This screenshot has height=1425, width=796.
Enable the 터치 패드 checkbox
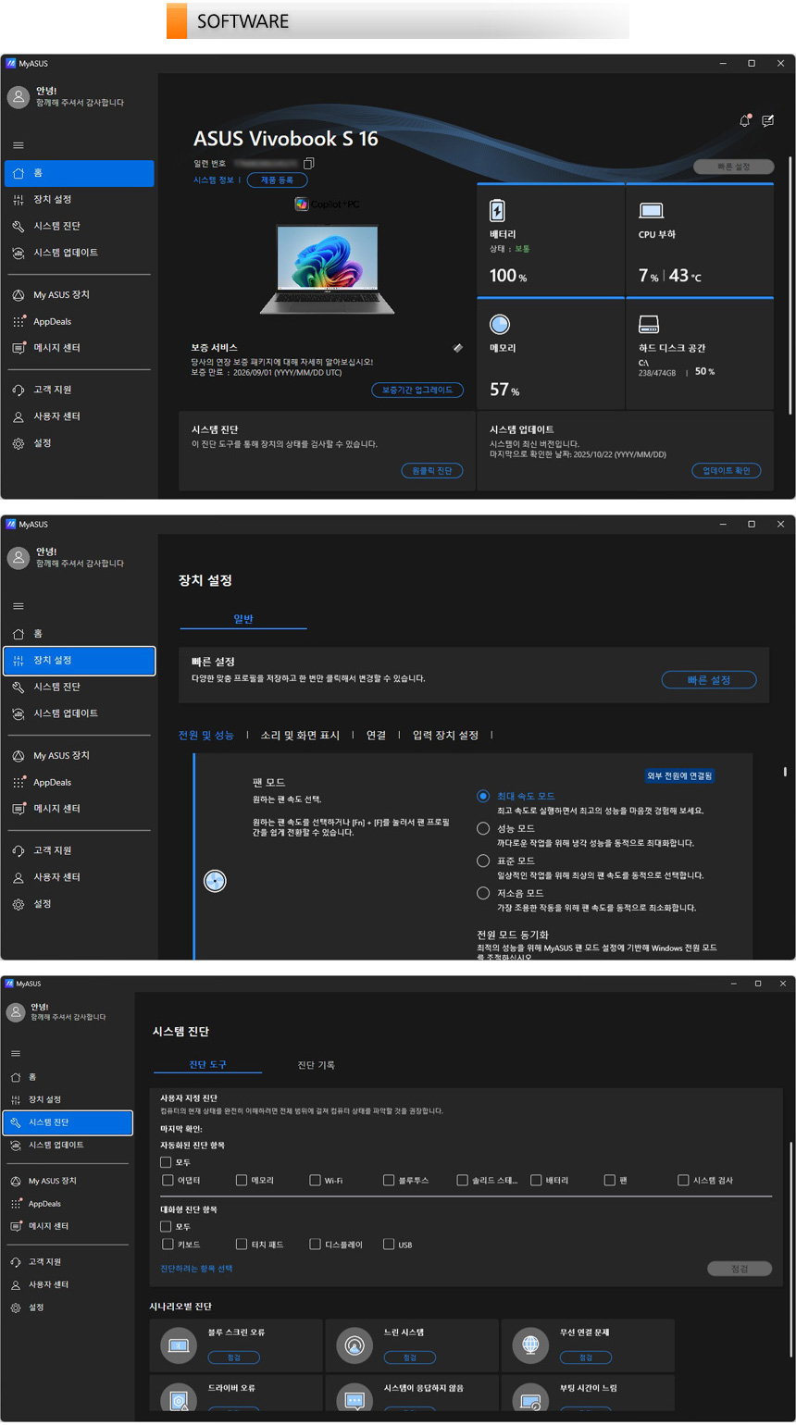[242, 1245]
